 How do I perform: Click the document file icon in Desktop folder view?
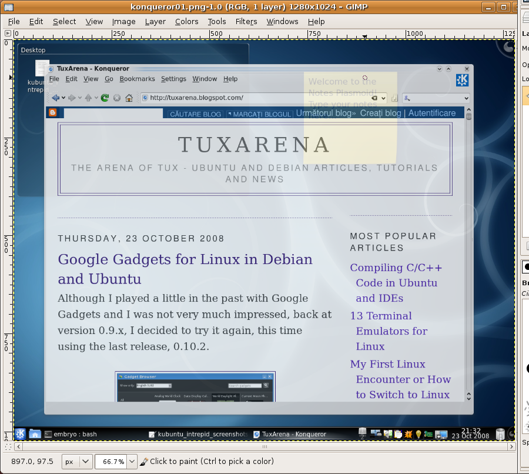coord(42,68)
